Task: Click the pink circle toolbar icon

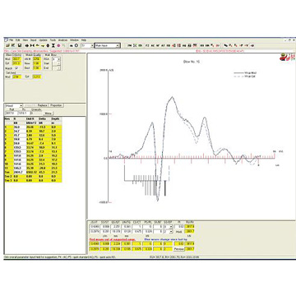Action: point(58,45)
